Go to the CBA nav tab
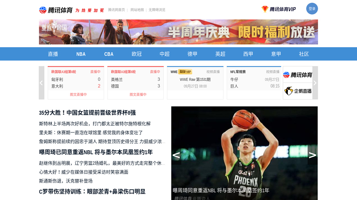The height and width of the screenshot is (200, 357). click(109, 54)
